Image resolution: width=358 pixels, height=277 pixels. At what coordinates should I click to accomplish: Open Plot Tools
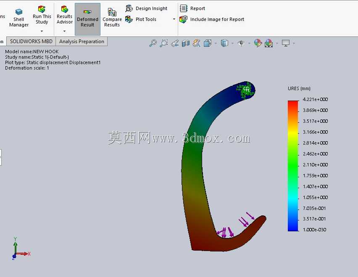141,19
